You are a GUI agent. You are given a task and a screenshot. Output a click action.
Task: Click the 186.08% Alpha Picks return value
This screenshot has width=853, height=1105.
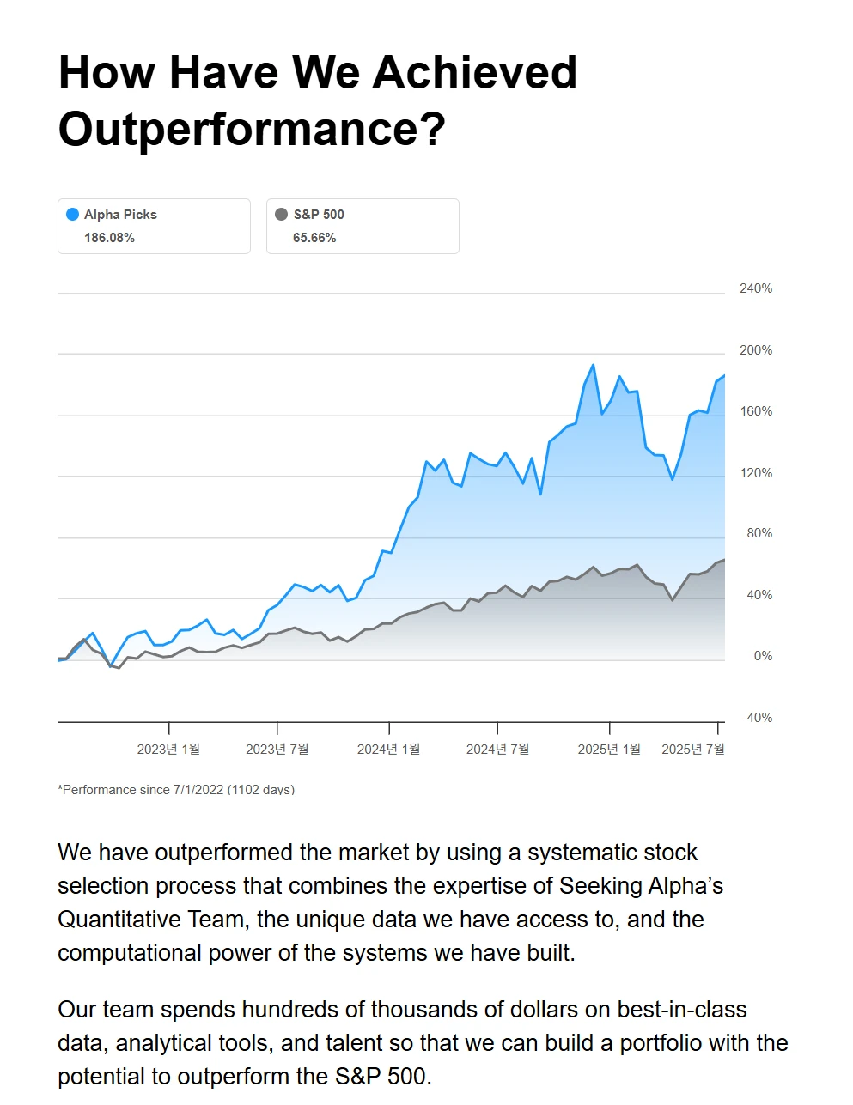tap(109, 238)
